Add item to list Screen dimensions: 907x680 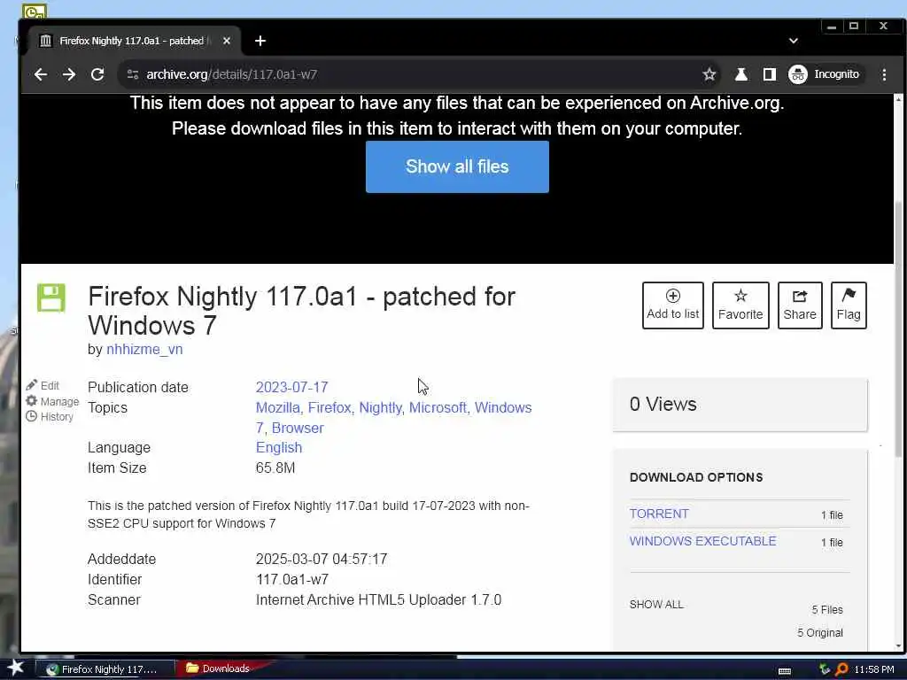673,305
